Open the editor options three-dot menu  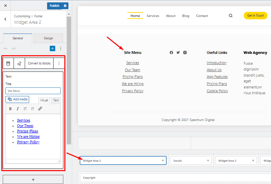(61, 48)
